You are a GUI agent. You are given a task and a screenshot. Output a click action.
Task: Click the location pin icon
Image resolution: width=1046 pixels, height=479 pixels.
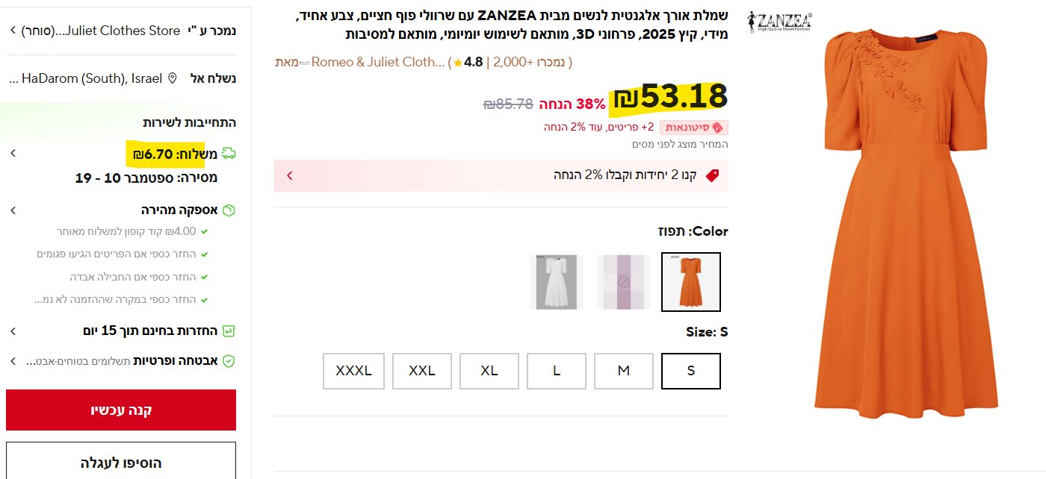[x=173, y=78]
